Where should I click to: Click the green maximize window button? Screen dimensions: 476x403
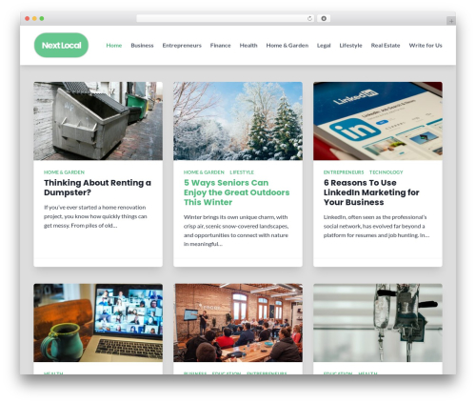pos(42,18)
